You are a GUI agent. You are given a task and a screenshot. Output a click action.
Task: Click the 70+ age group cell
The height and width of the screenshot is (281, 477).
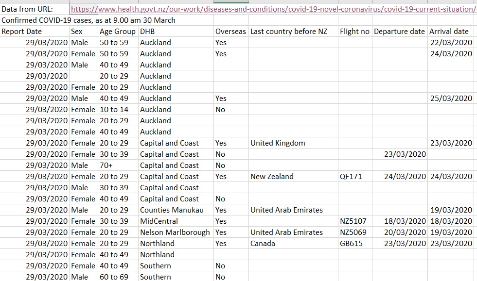(x=106, y=165)
